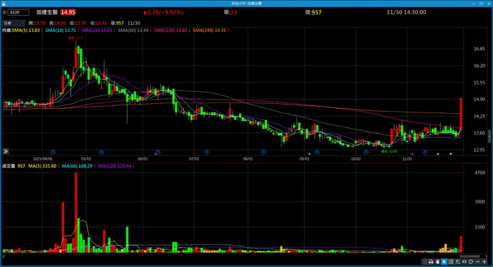Click the SMA(20) 13.65 indicator label
Viewport: 493px width, 267px height.
(97, 30)
